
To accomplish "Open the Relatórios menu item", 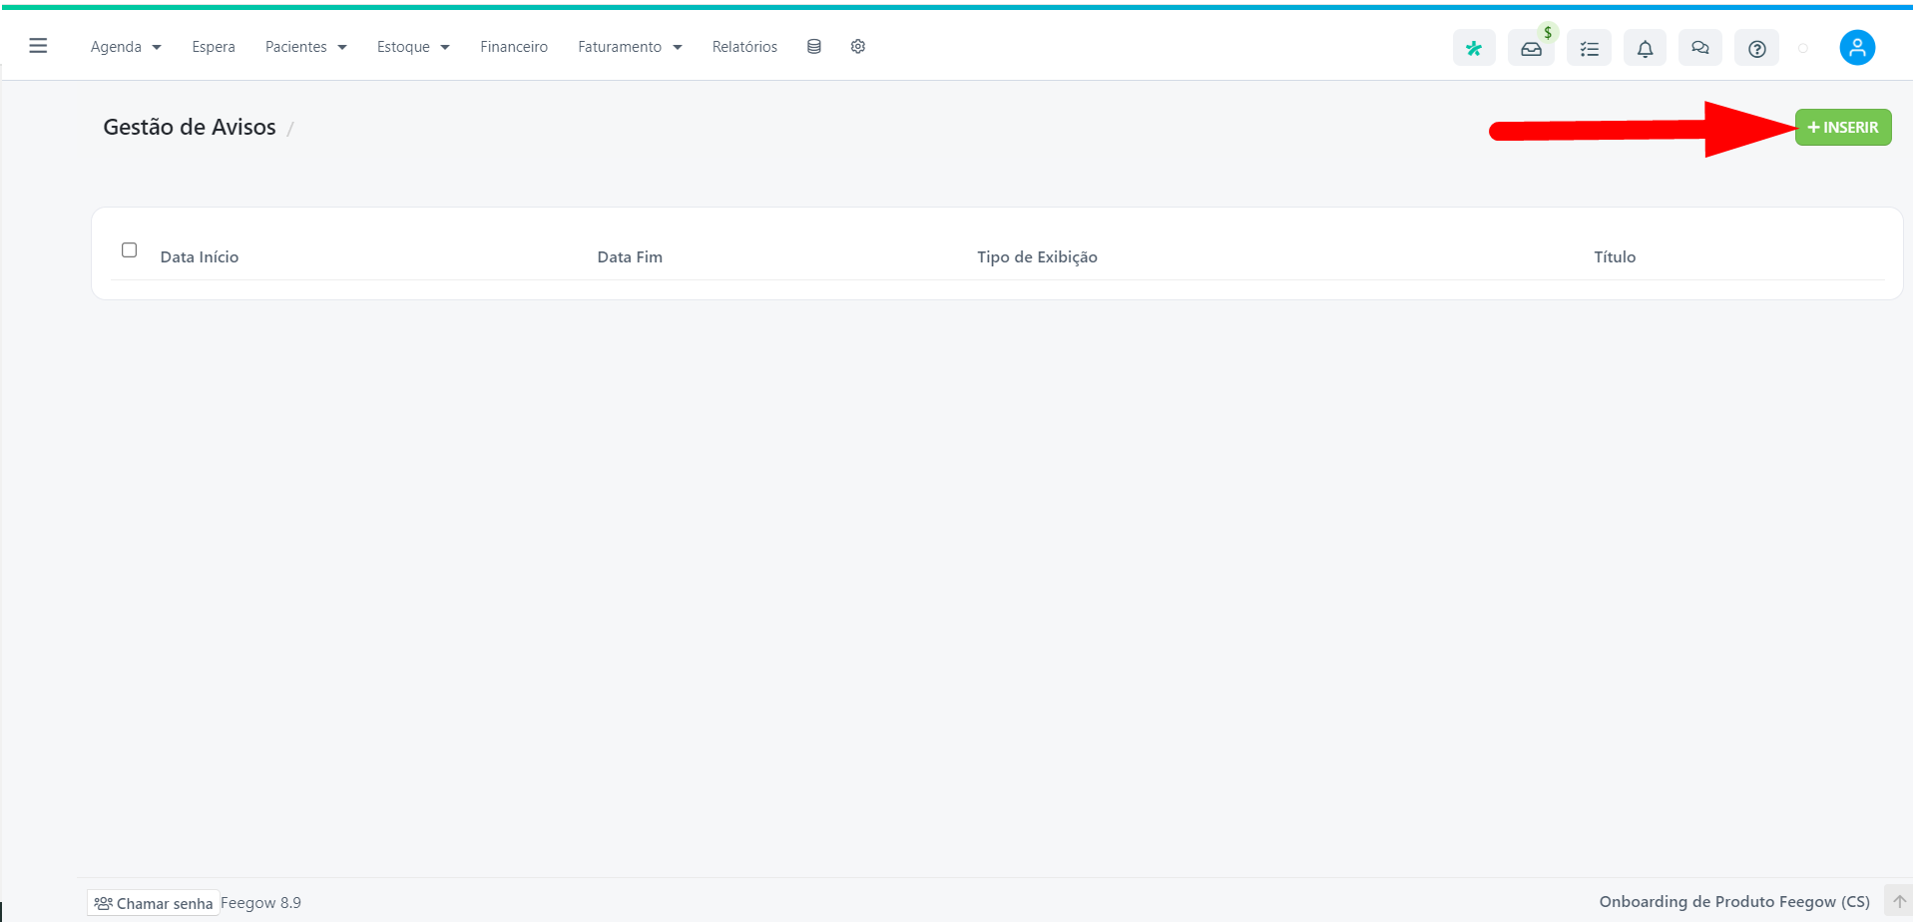I will point(744,47).
